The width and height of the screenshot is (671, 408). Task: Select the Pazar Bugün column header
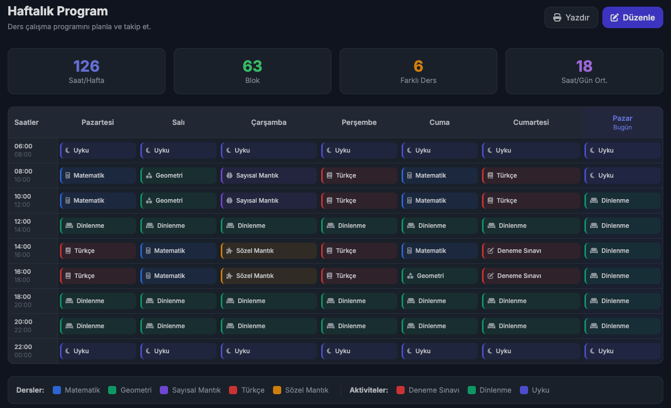622,122
